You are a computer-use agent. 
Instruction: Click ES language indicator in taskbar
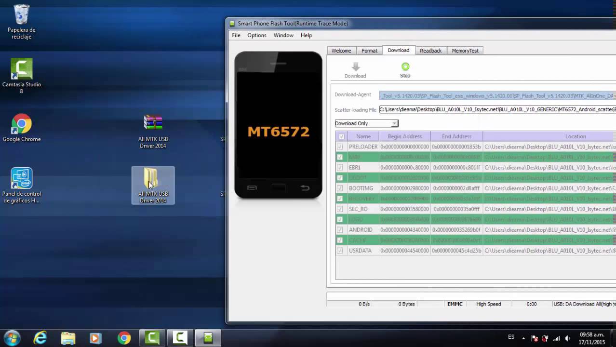(511, 337)
